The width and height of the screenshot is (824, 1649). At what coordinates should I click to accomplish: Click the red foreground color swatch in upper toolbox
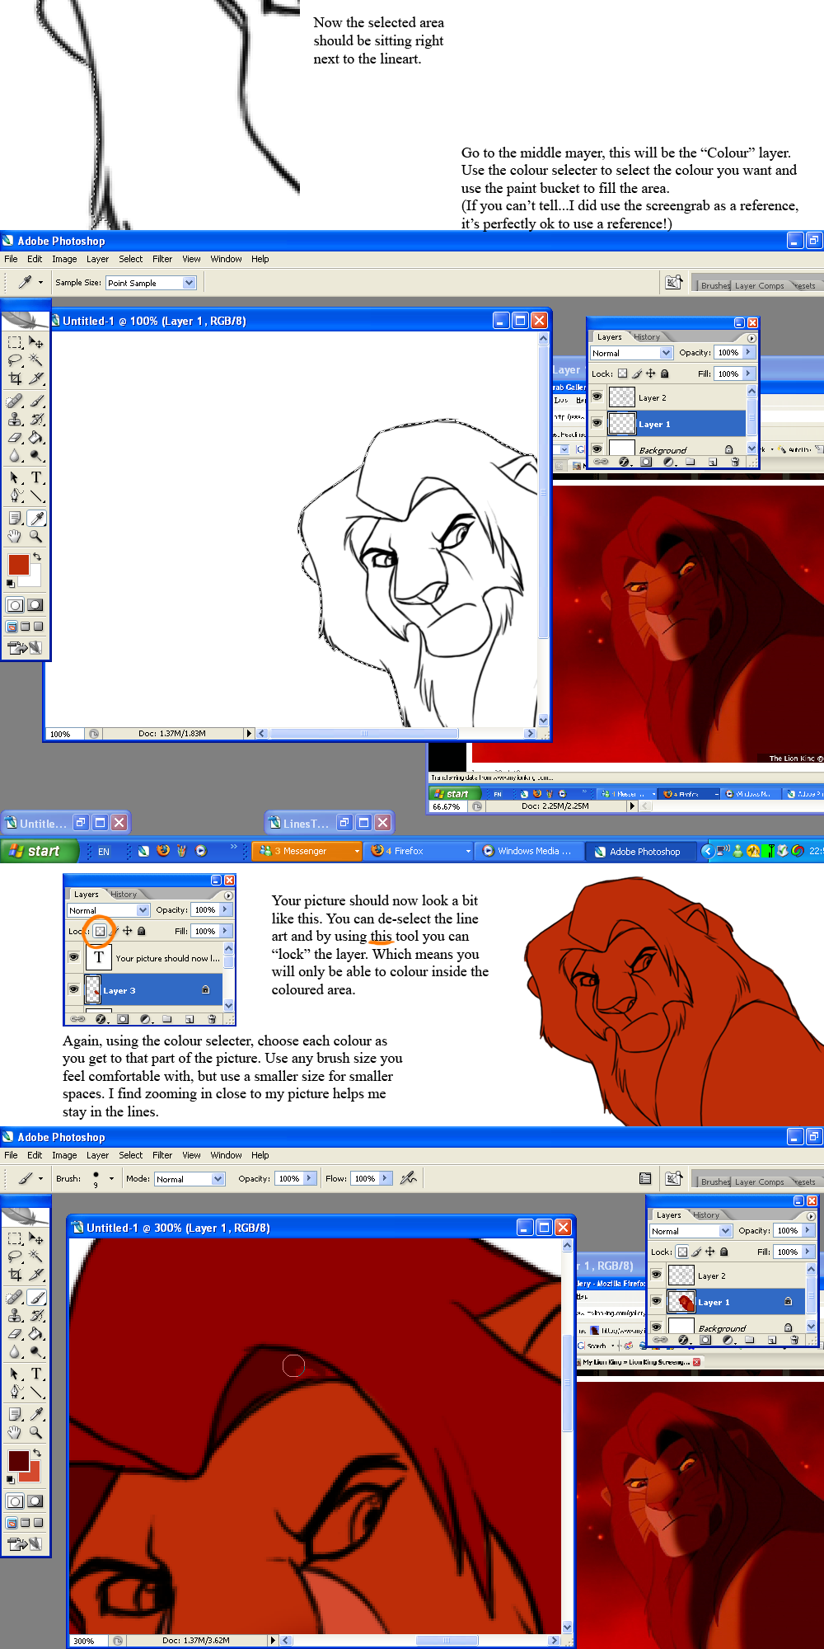pos(18,565)
